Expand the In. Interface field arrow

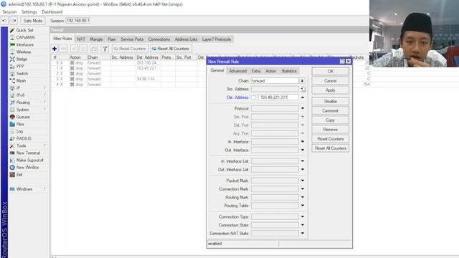303,142
